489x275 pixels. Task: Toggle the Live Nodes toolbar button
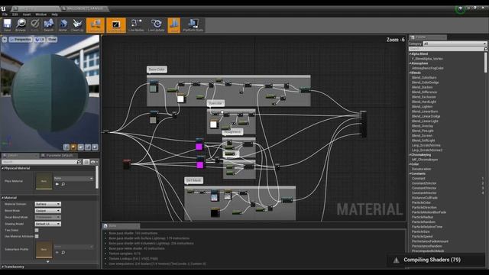click(136, 25)
